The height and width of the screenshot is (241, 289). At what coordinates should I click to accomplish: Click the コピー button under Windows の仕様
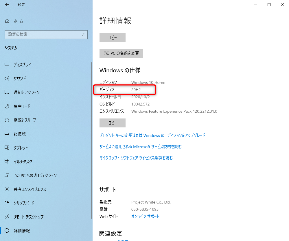[113, 123]
